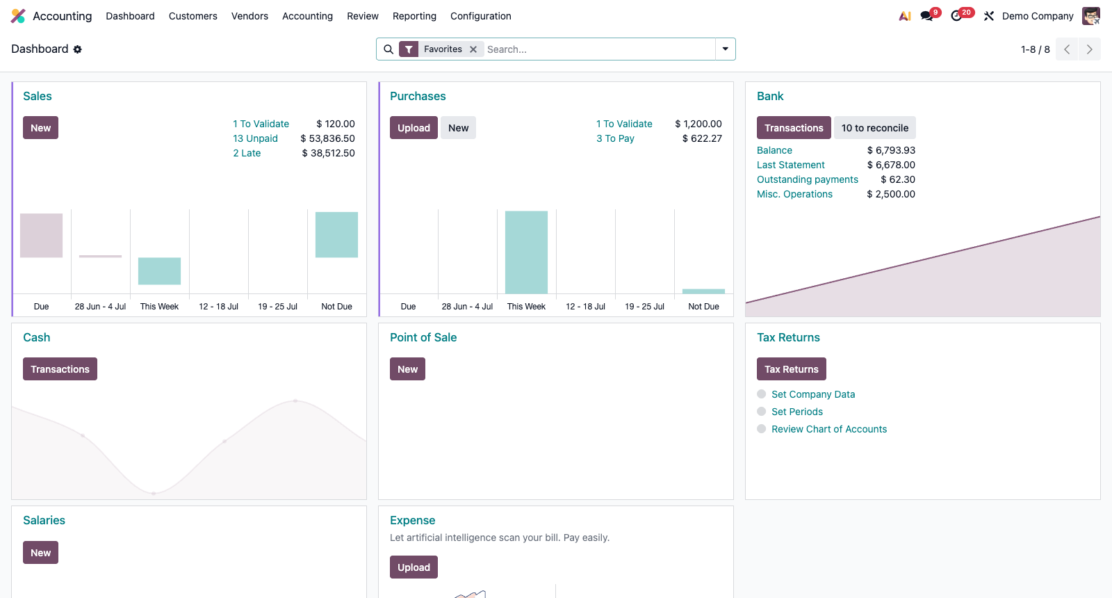
Task: Open the bank Balance link
Action: (x=774, y=150)
